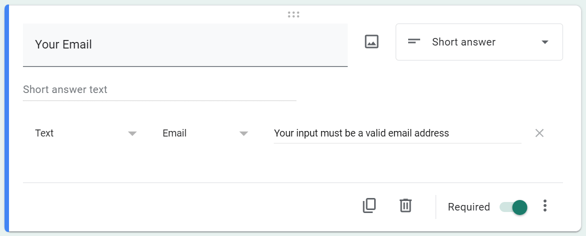Select the 'Text' validation type label
The height and width of the screenshot is (236, 586).
pos(44,133)
